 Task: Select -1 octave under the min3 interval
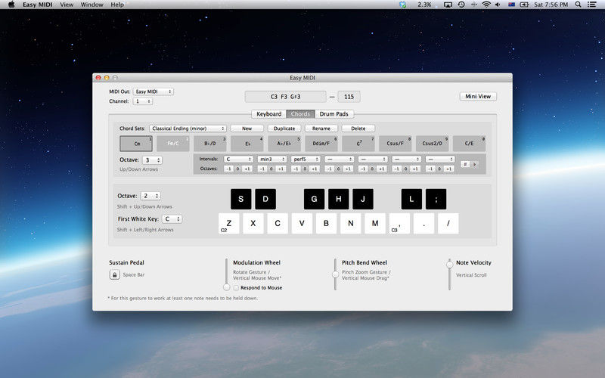[x=262, y=169]
